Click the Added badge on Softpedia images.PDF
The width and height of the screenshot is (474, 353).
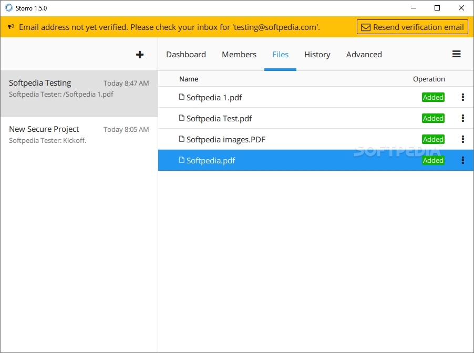point(433,139)
